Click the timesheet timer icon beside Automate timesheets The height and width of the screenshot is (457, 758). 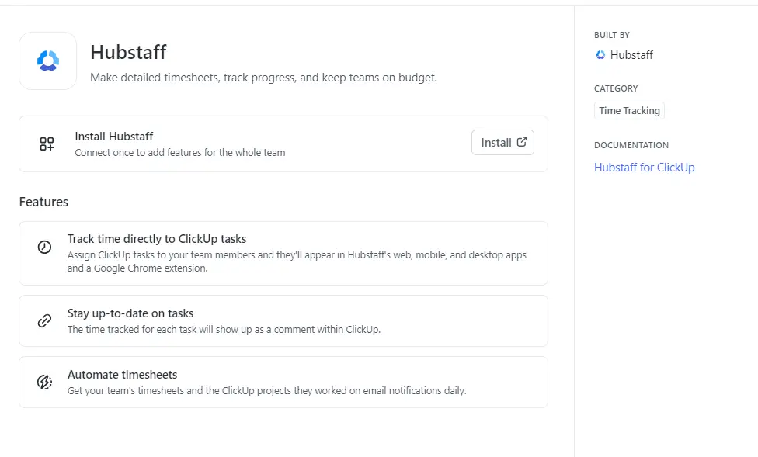pyautogui.click(x=44, y=381)
